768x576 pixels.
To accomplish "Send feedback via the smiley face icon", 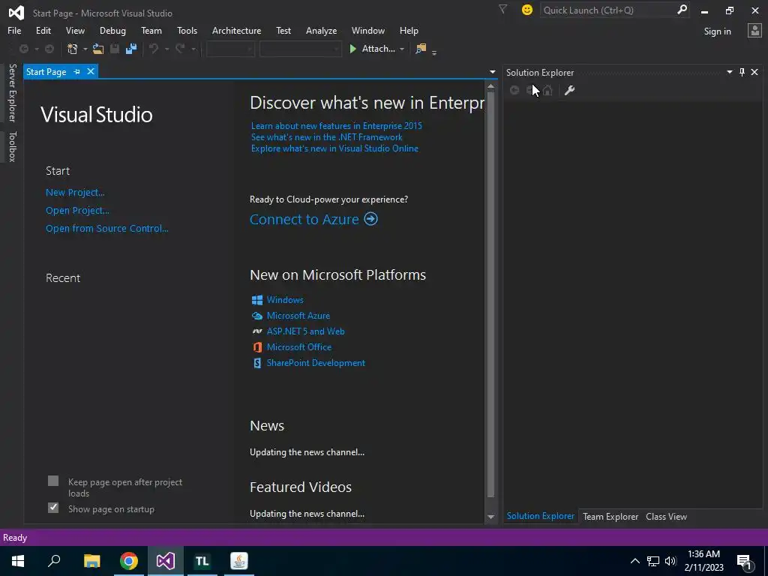I will 527,10.
